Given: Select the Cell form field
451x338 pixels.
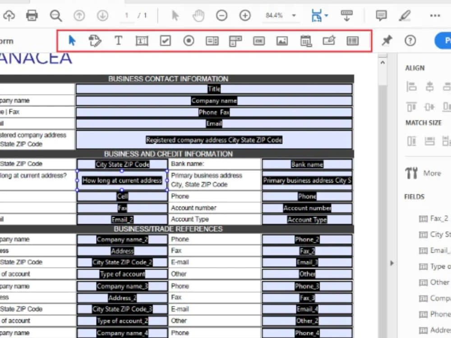Looking at the screenshot, I should 122,196.
